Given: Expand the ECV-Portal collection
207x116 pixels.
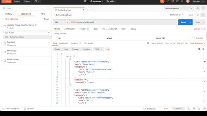Looking at the screenshot, I should (x=2, y=52).
